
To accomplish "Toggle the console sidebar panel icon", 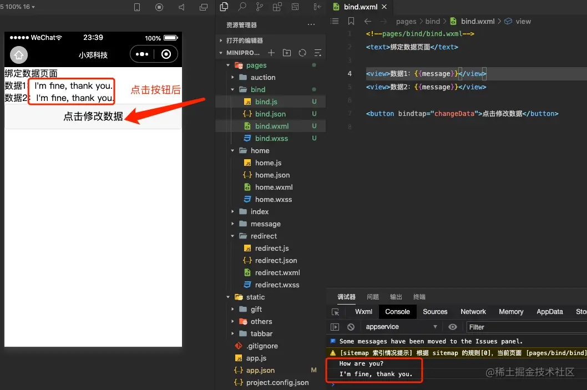I will [x=335, y=327].
